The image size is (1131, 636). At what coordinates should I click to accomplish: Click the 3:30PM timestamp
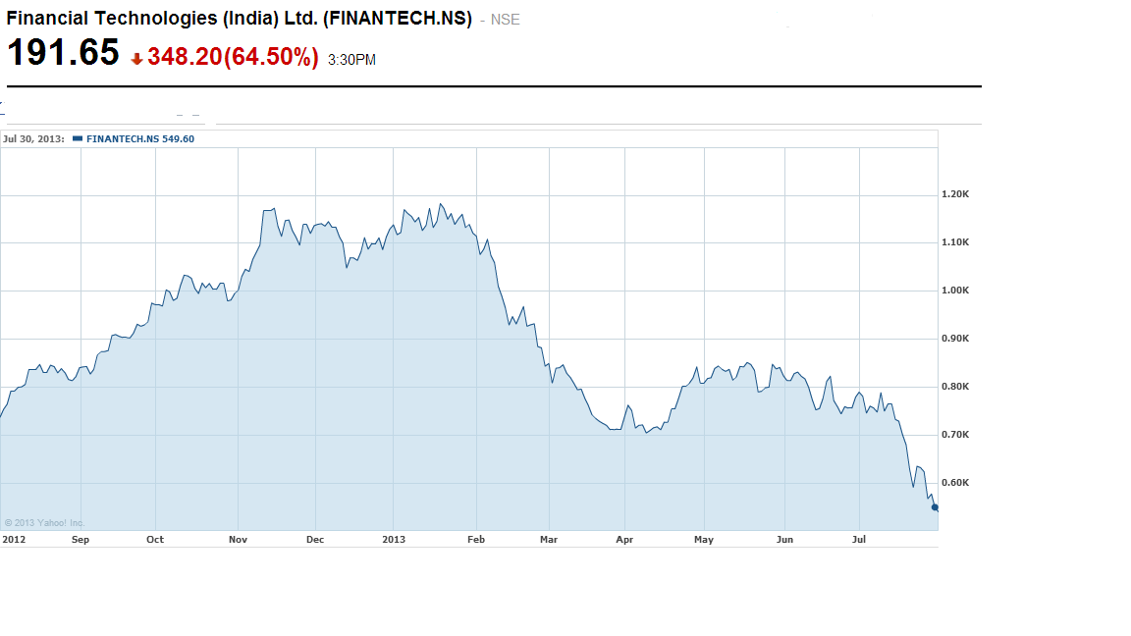point(351,60)
